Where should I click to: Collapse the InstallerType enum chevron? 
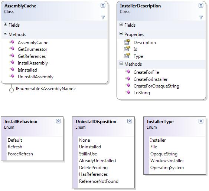point(201,121)
